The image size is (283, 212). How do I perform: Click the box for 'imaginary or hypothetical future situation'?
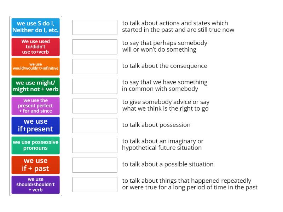[94, 145]
